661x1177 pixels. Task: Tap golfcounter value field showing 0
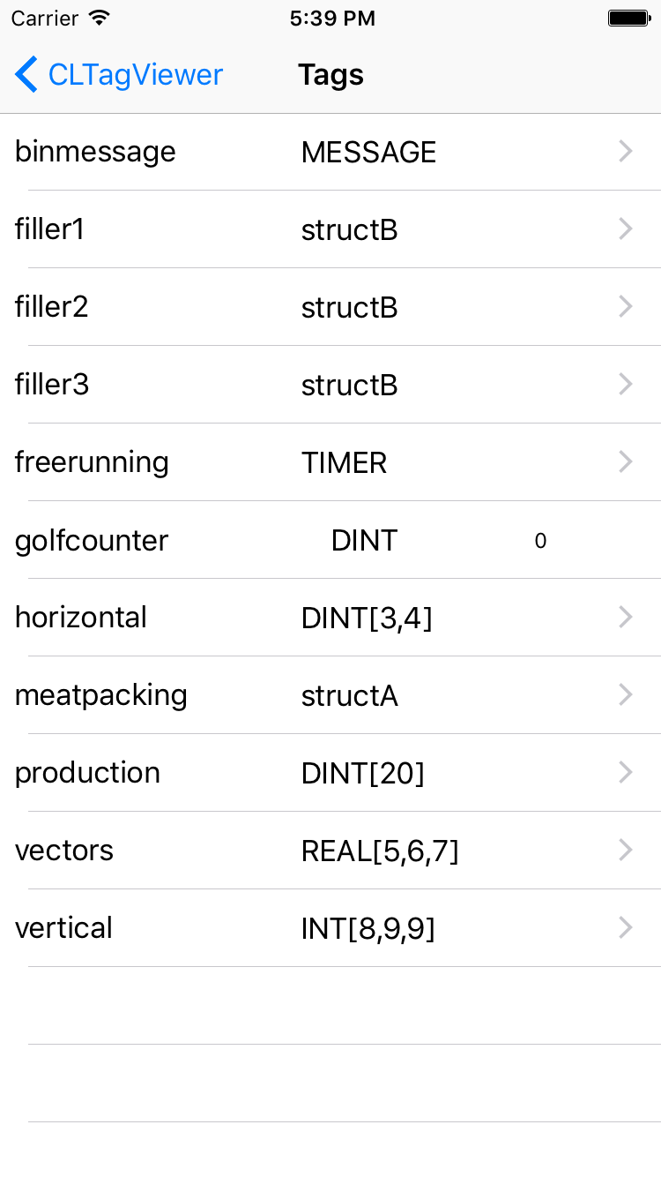click(x=540, y=541)
